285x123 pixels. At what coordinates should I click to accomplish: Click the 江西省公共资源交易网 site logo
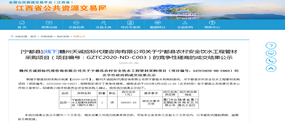coord(61,8)
